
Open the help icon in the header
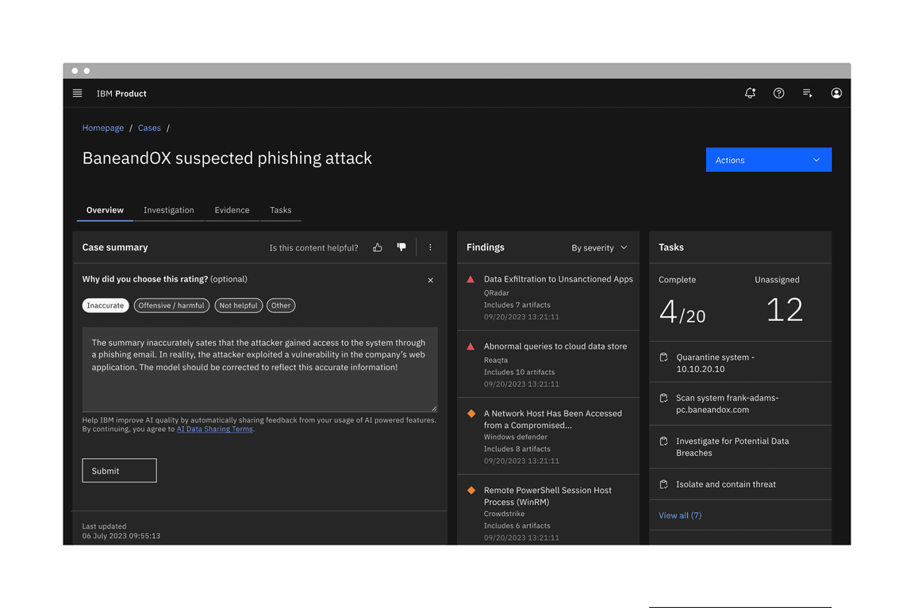coord(778,93)
